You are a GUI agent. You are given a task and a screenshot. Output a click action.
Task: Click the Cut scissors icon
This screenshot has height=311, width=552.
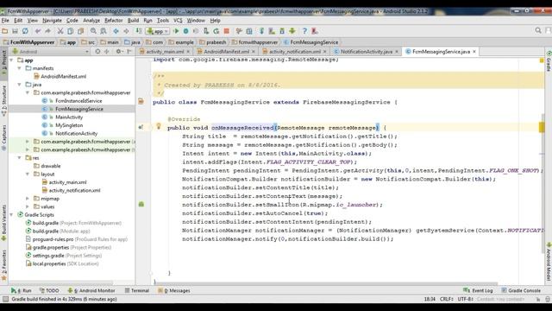click(x=60, y=31)
